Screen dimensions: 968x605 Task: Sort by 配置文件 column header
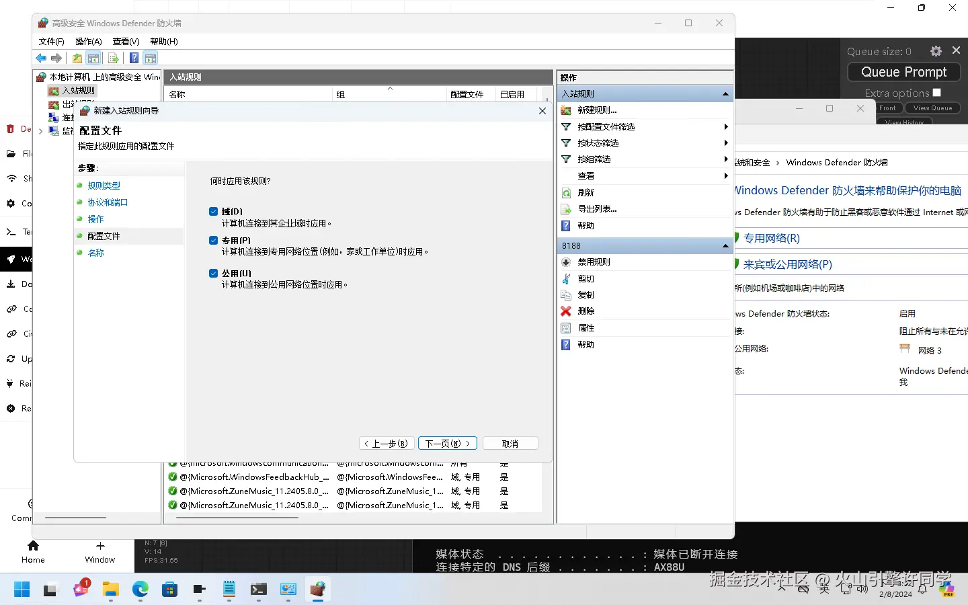(x=471, y=95)
